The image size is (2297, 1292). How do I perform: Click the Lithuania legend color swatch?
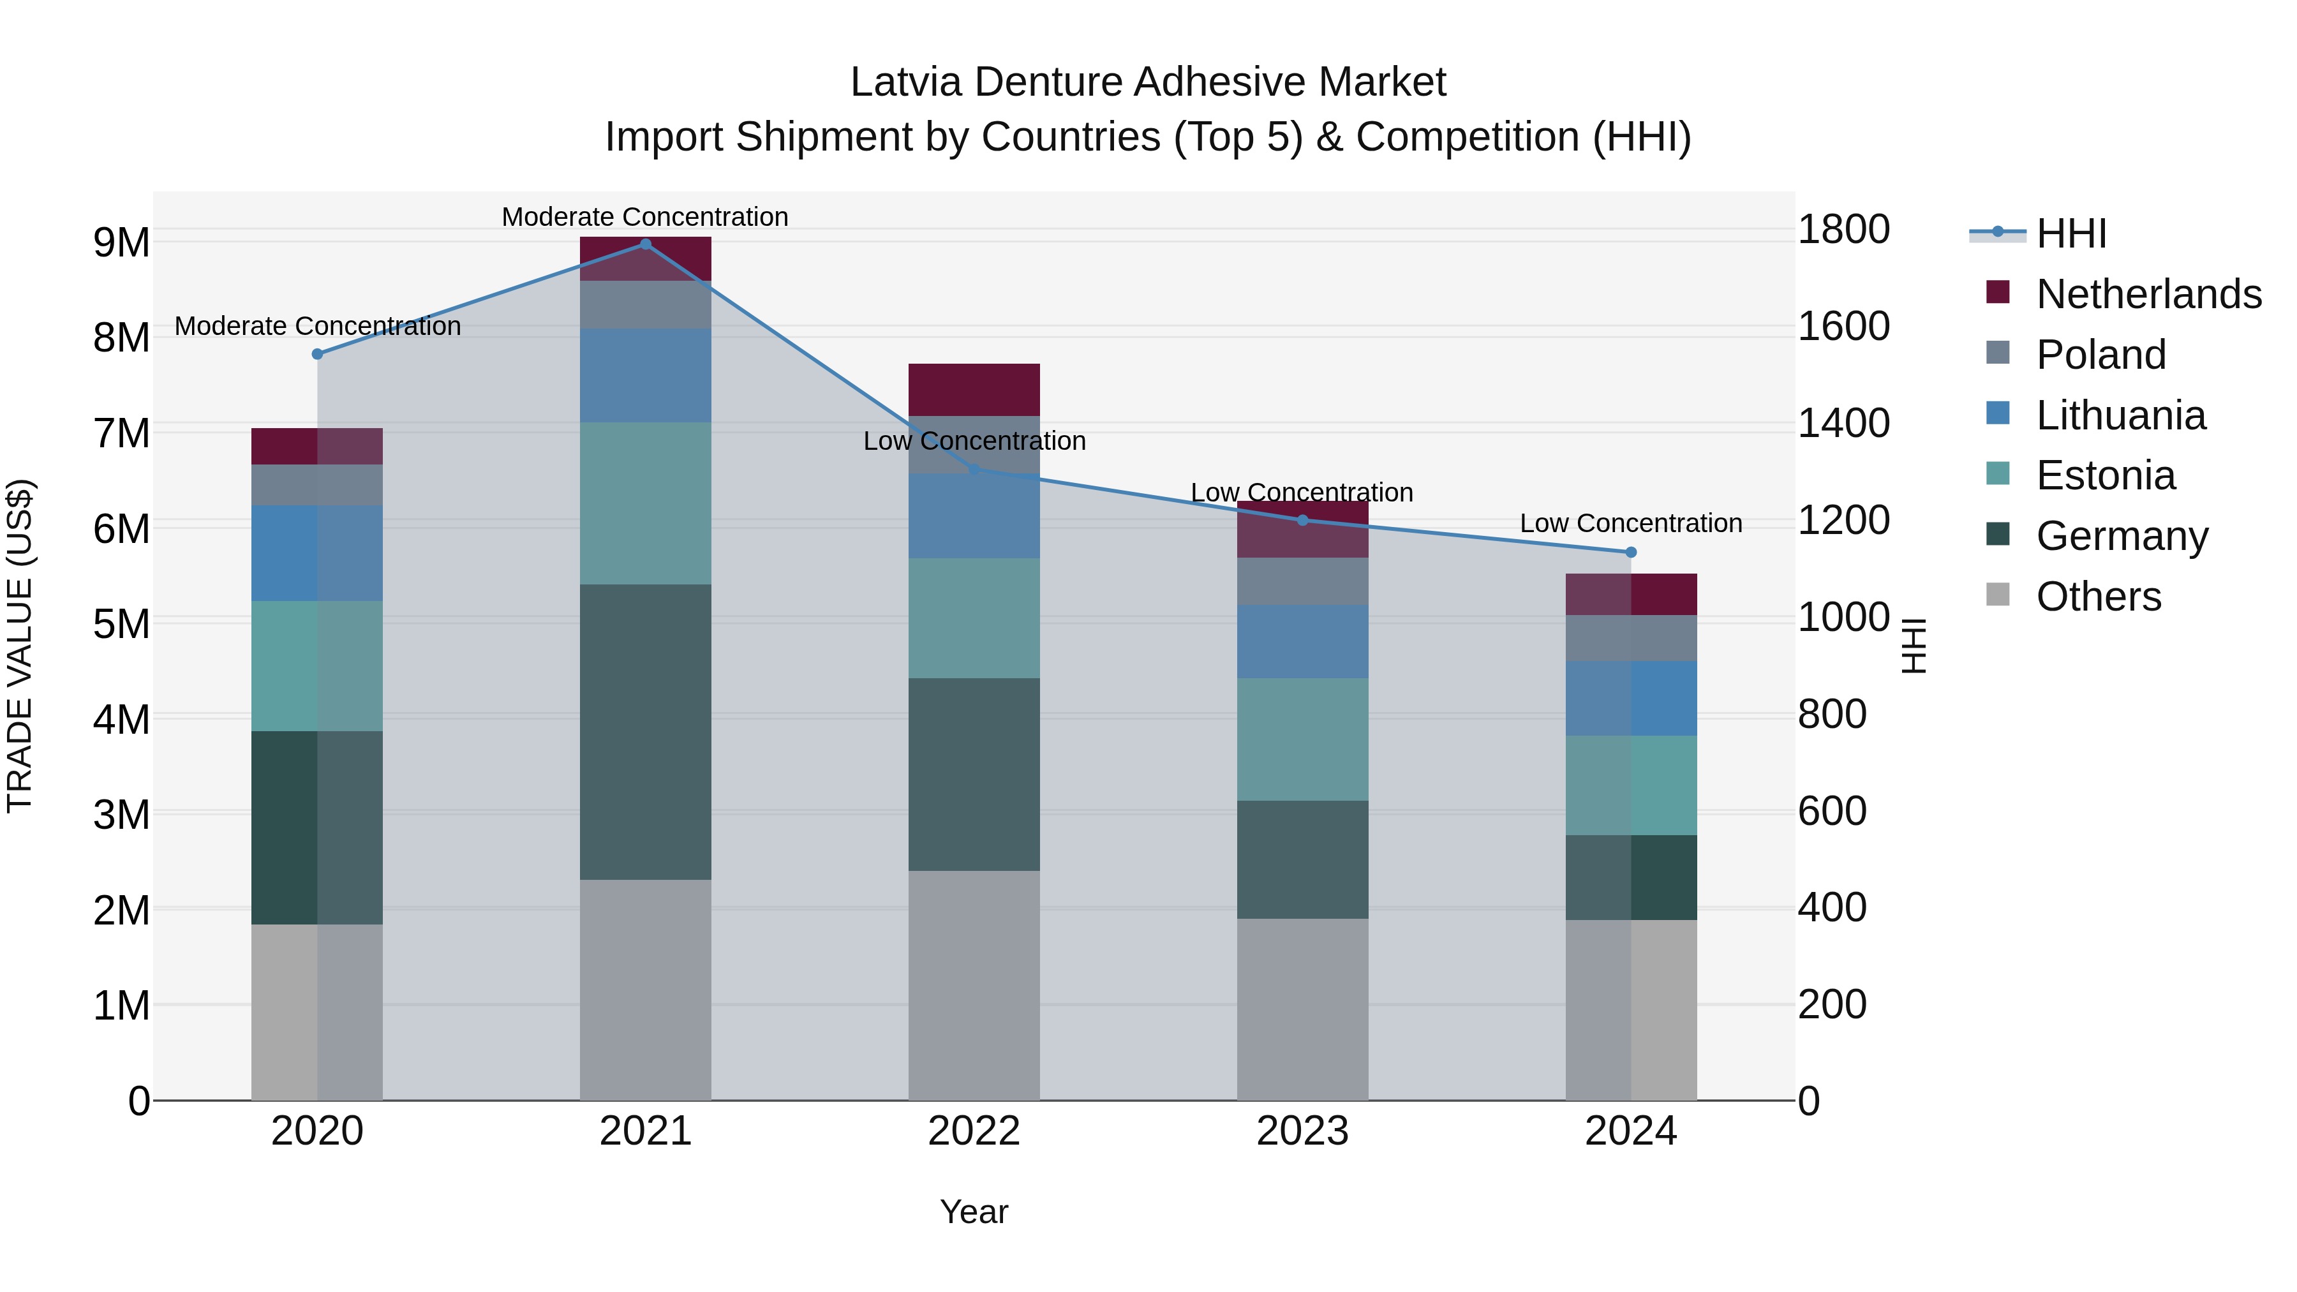click(x=1998, y=413)
